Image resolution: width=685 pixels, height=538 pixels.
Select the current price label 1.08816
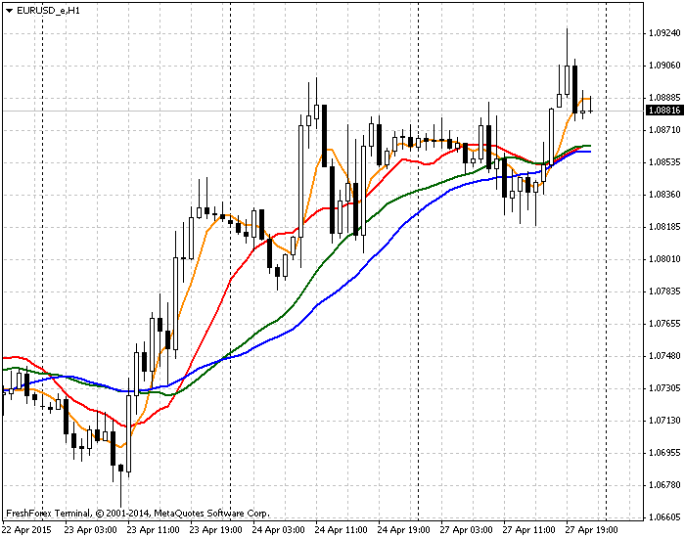click(664, 111)
